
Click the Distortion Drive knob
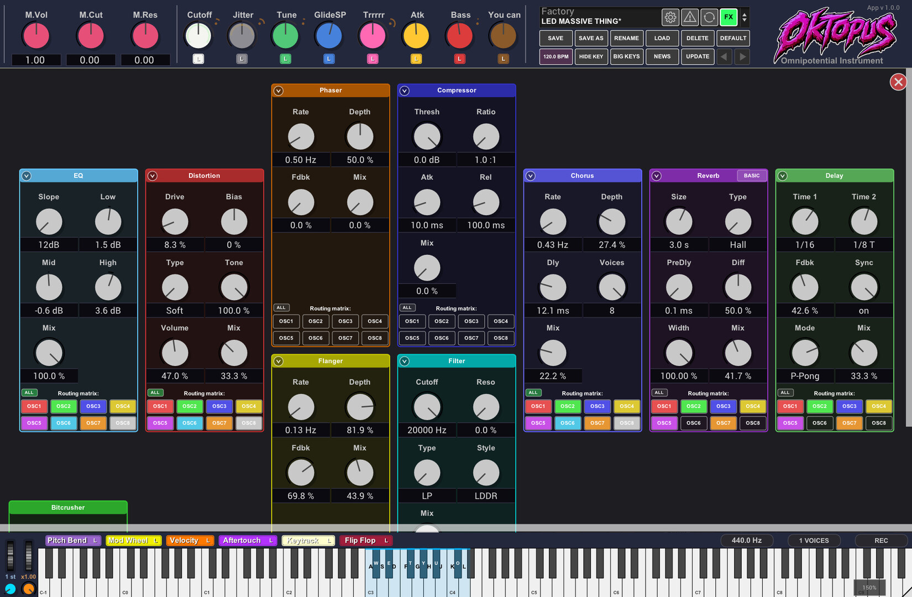pos(175,222)
